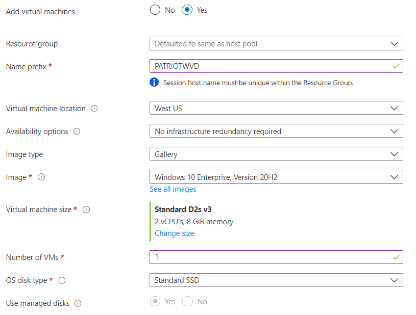Click the See all images link
Image resolution: width=416 pixels, height=315 pixels.
pyautogui.click(x=173, y=189)
